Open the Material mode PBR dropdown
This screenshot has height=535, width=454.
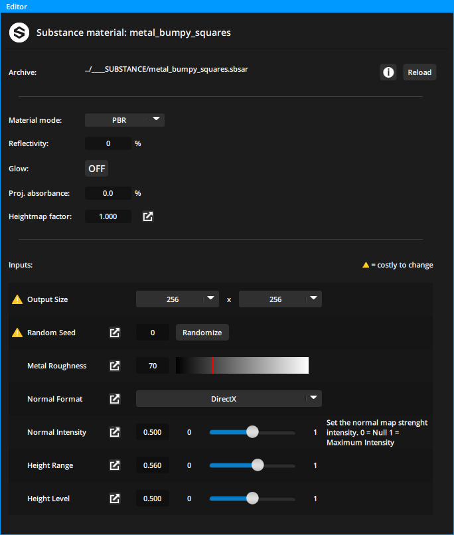coord(125,120)
